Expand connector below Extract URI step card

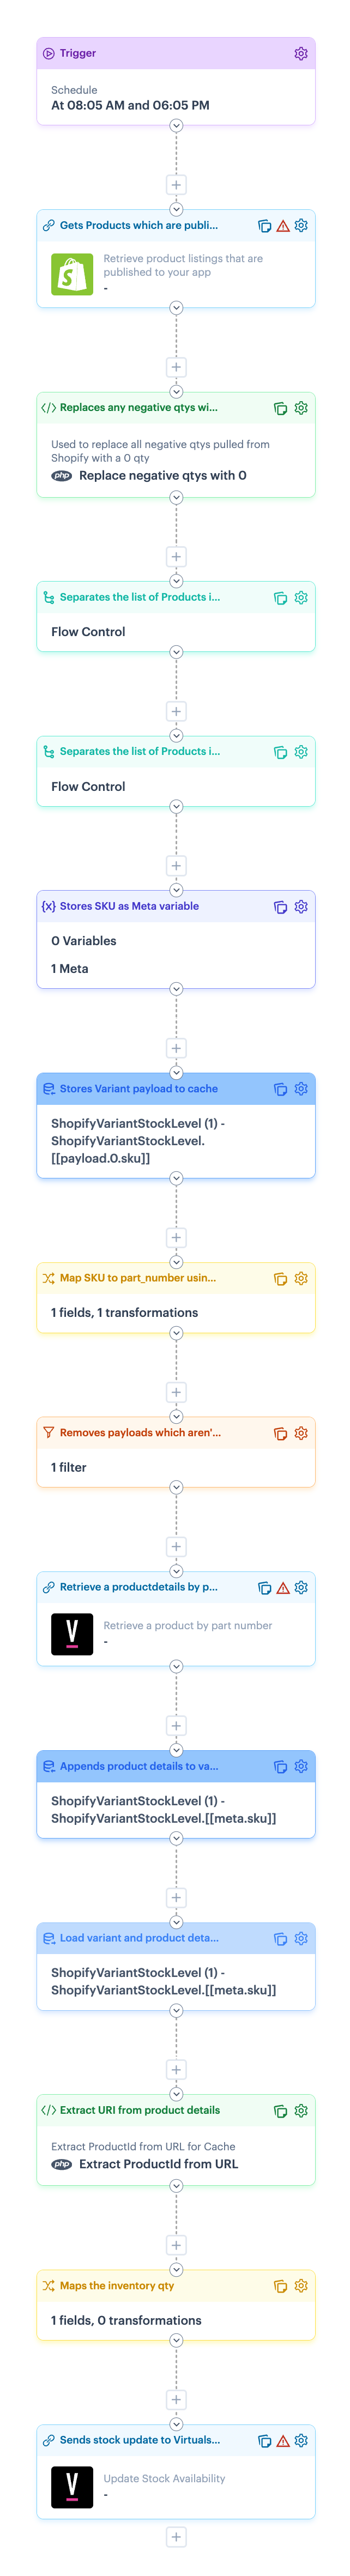pos(176,2186)
